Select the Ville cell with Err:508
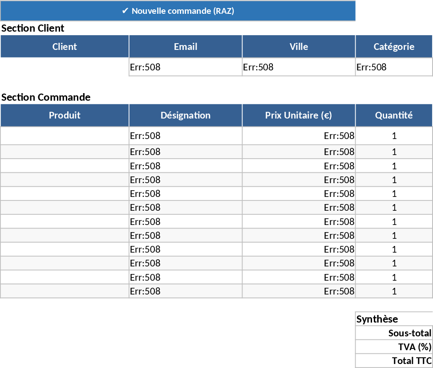 click(298, 67)
